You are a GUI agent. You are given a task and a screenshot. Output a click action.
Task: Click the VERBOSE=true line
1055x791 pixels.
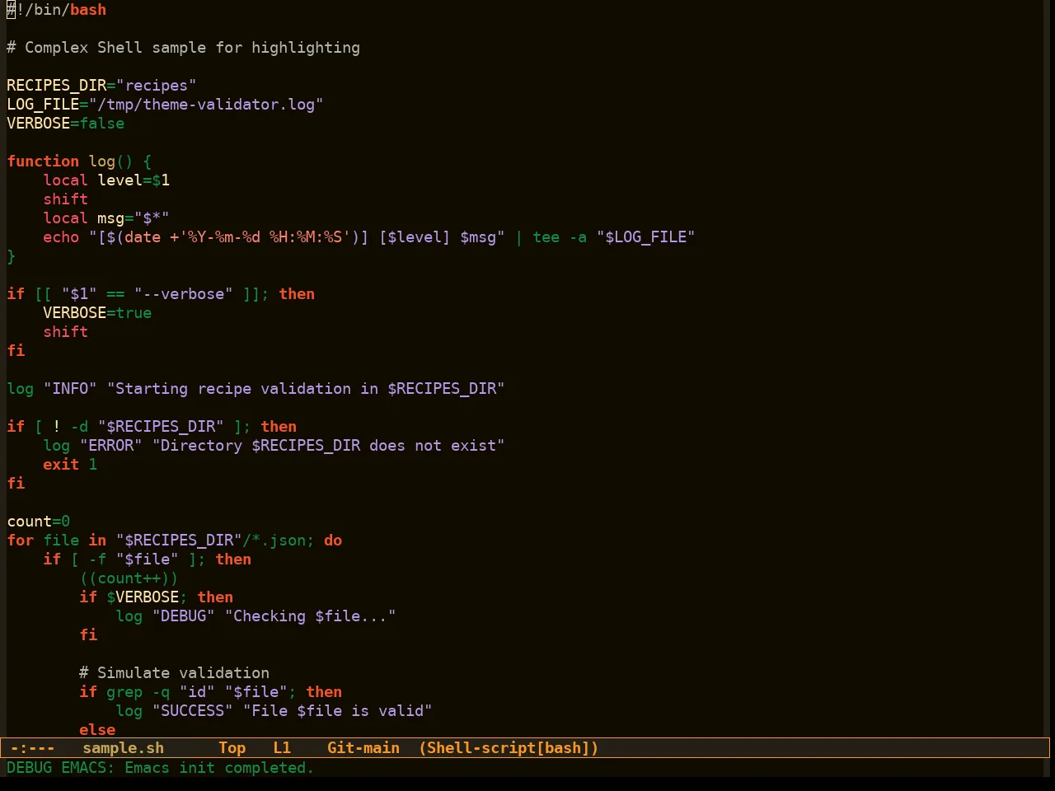pyautogui.click(x=97, y=313)
